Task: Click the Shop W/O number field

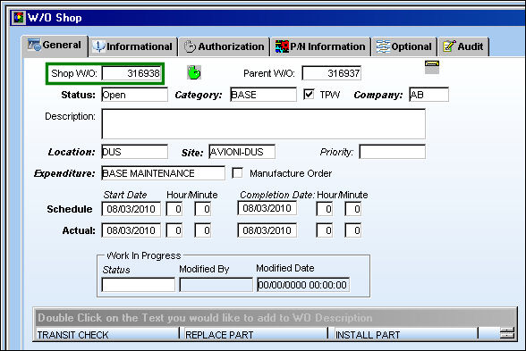Action: pos(131,73)
